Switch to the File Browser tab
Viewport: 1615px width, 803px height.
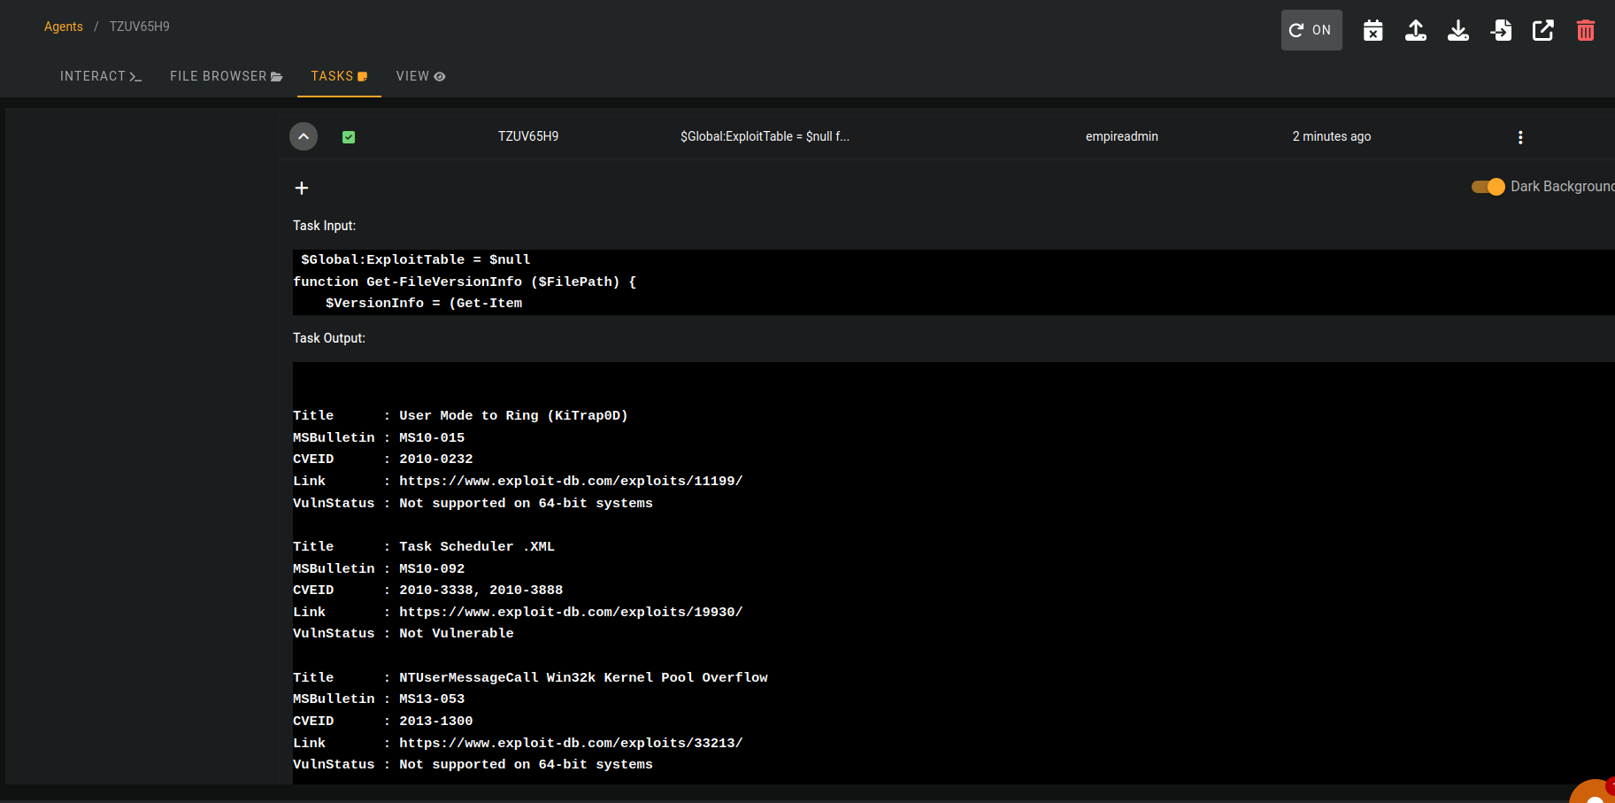pyautogui.click(x=226, y=76)
